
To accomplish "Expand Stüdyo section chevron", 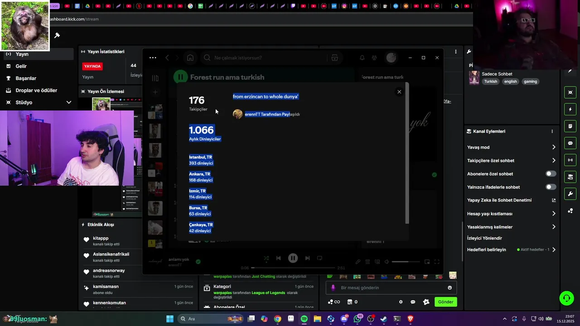I will 69,102.
